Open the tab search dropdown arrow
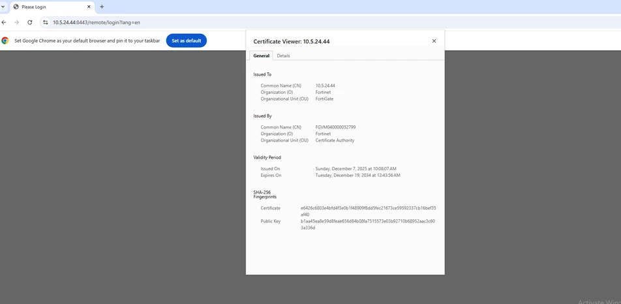Viewport: 621px width, 304px height. coord(3,7)
